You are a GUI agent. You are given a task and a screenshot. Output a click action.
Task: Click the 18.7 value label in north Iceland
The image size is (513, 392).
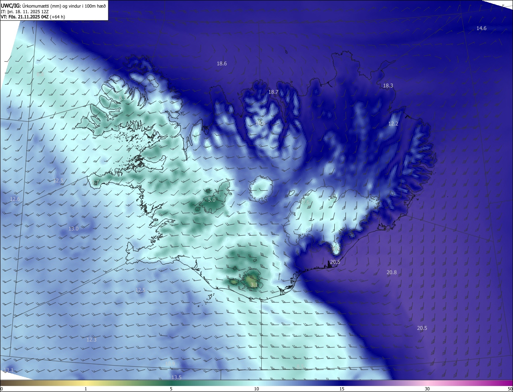coord(273,92)
